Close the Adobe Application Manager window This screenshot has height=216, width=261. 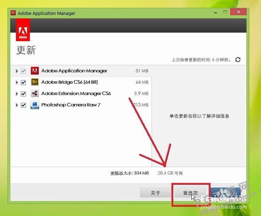[238, 12]
